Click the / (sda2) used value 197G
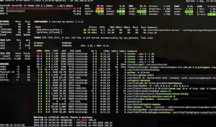Screen dimensions: 216x127 click(18, 56)
